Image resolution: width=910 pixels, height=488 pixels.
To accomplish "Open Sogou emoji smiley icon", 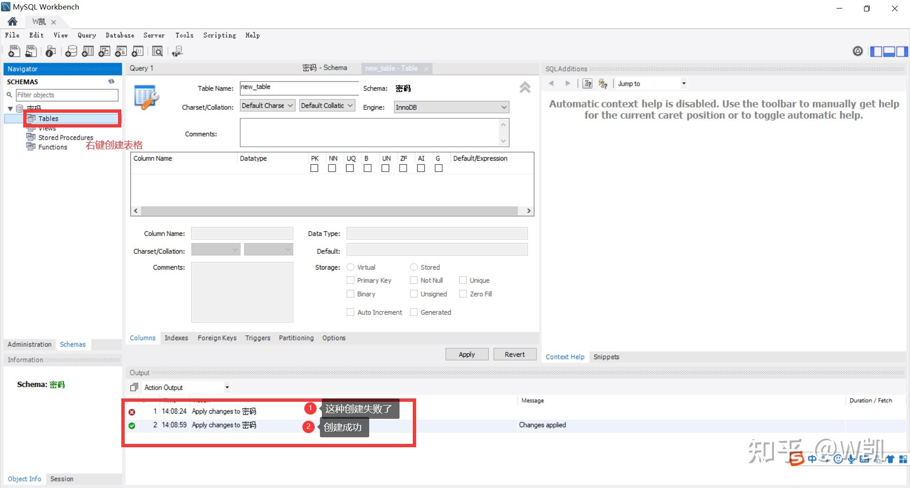I will (838, 459).
